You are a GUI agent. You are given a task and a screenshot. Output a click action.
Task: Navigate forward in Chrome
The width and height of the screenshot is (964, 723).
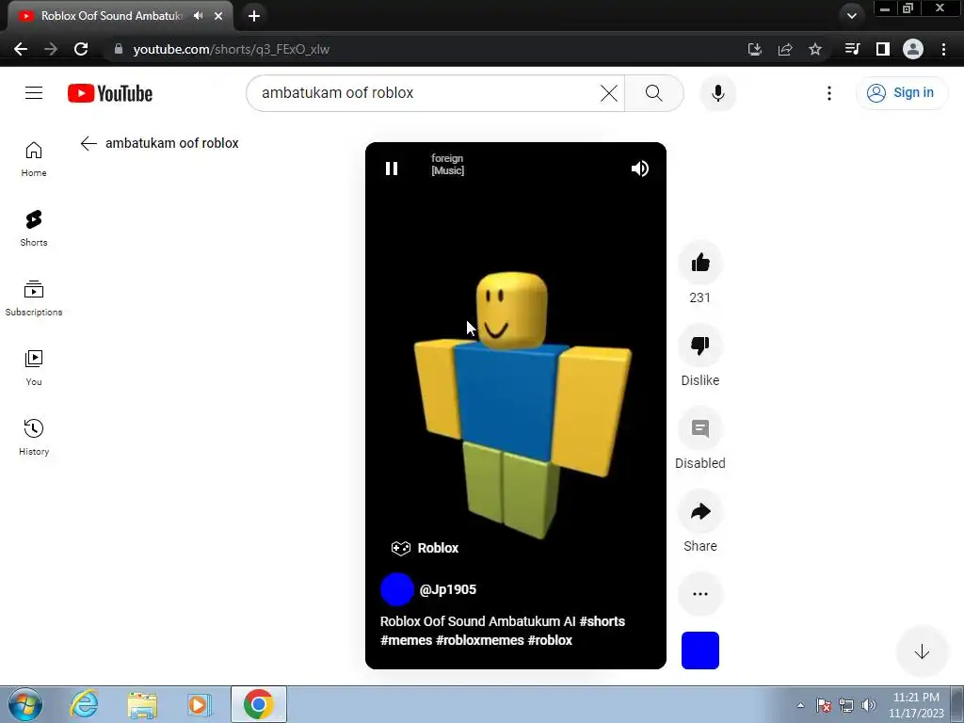click(51, 49)
